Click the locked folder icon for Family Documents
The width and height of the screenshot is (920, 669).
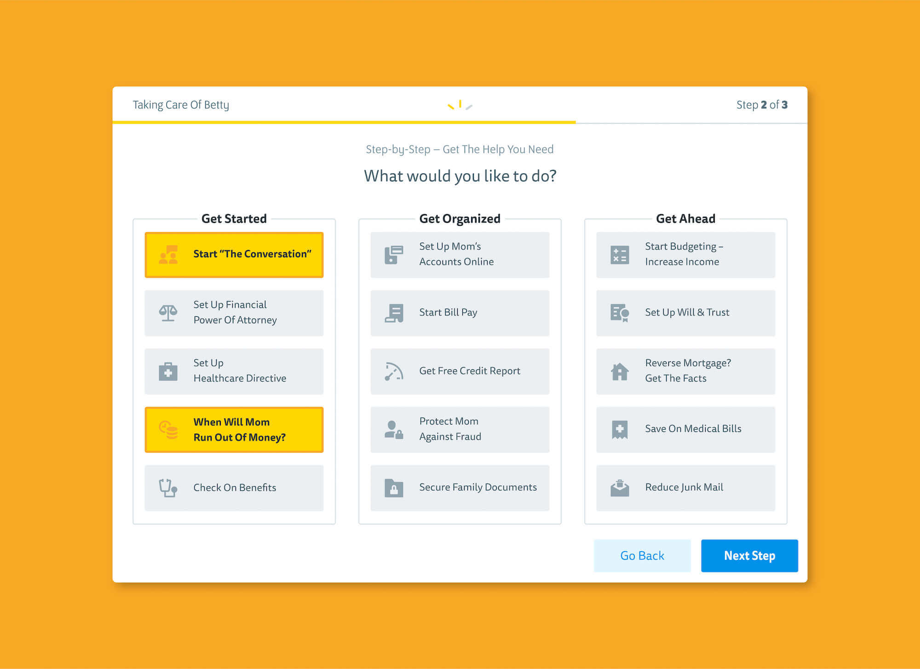[x=394, y=488]
